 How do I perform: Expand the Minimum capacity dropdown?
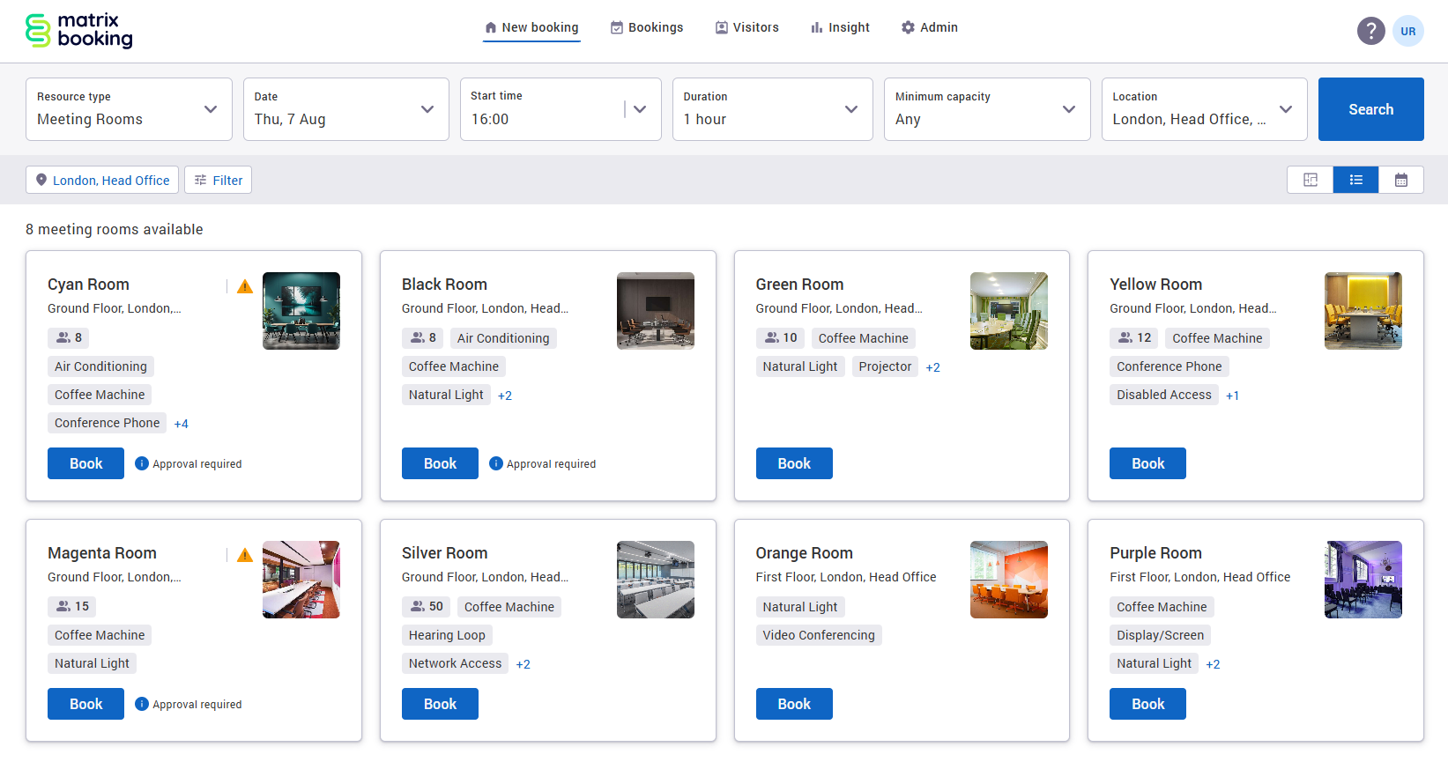point(986,109)
